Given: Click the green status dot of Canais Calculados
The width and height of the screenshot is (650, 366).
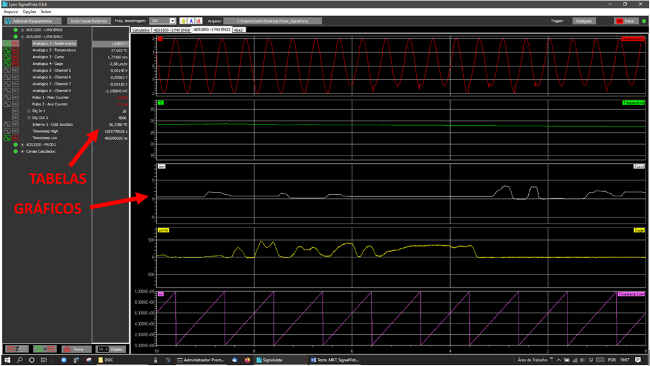Looking at the screenshot, I should [15, 151].
